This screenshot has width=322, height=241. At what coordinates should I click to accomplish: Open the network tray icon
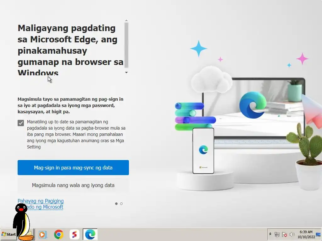tap(277, 234)
